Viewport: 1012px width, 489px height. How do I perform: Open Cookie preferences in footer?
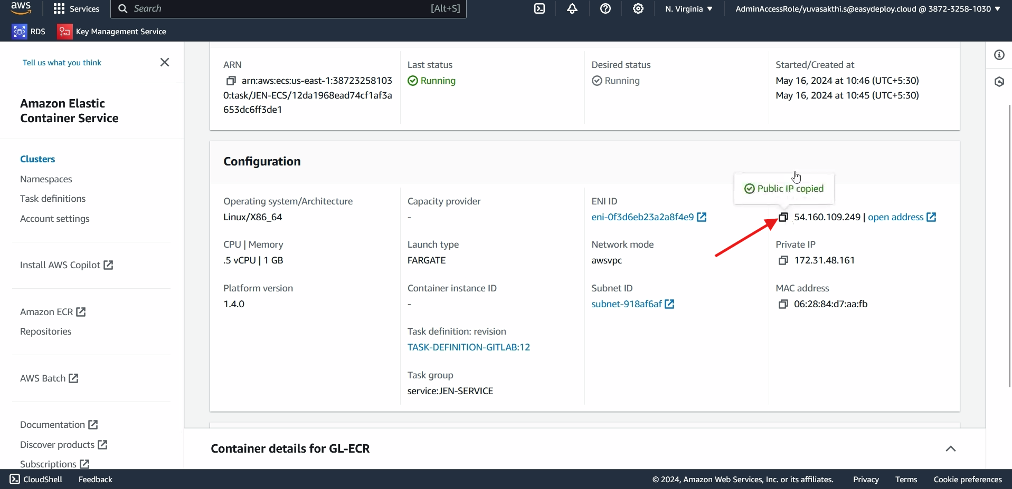pyautogui.click(x=968, y=480)
